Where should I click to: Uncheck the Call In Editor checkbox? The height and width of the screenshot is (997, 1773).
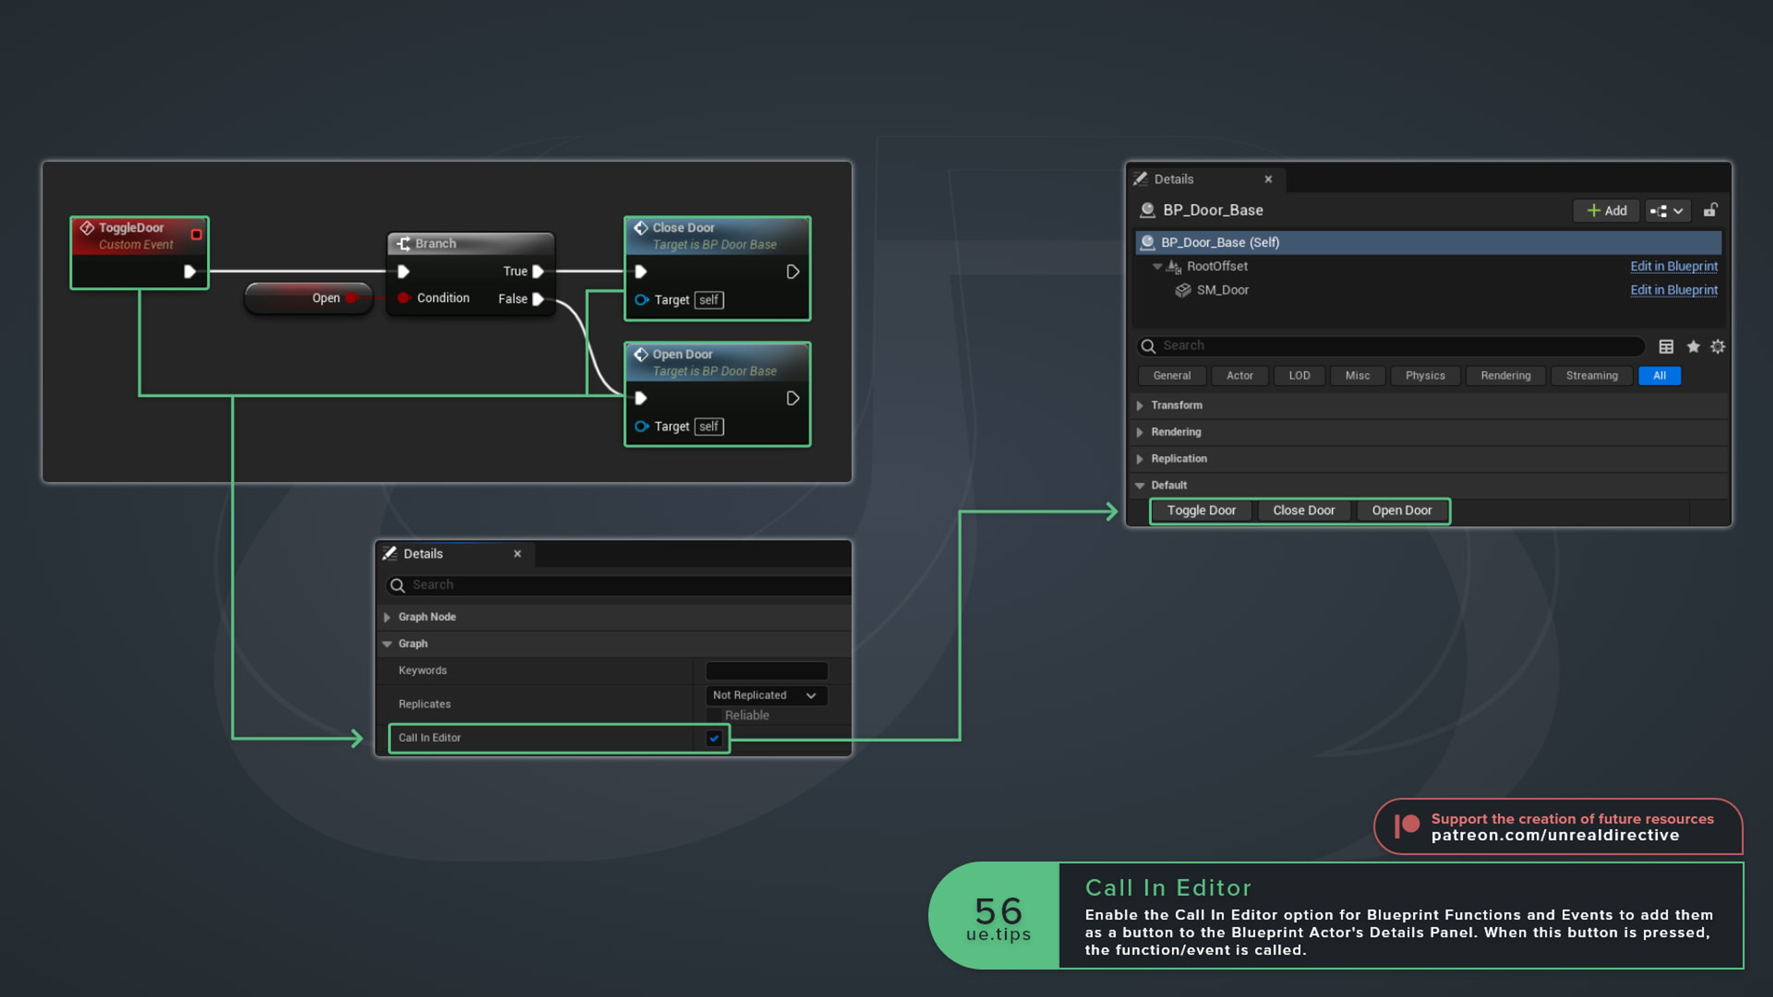coord(714,738)
